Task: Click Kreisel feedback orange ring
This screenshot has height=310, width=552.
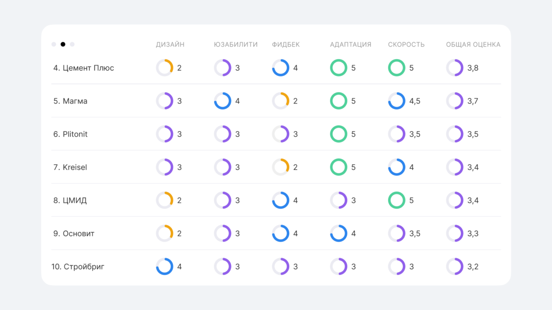Action: 281,167
